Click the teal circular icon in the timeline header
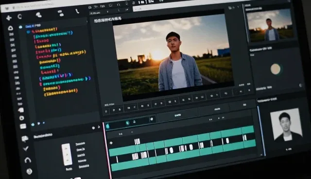 (128, 123)
